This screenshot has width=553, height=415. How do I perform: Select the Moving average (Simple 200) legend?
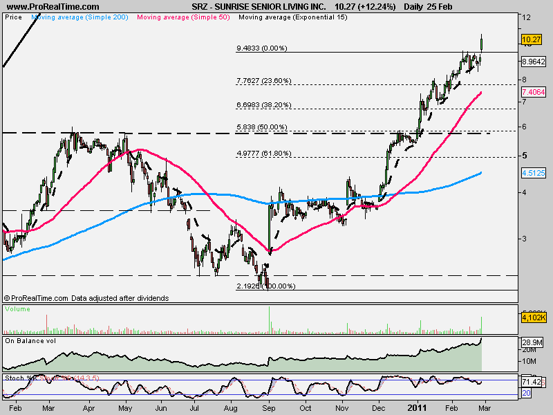tap(79, 17)
